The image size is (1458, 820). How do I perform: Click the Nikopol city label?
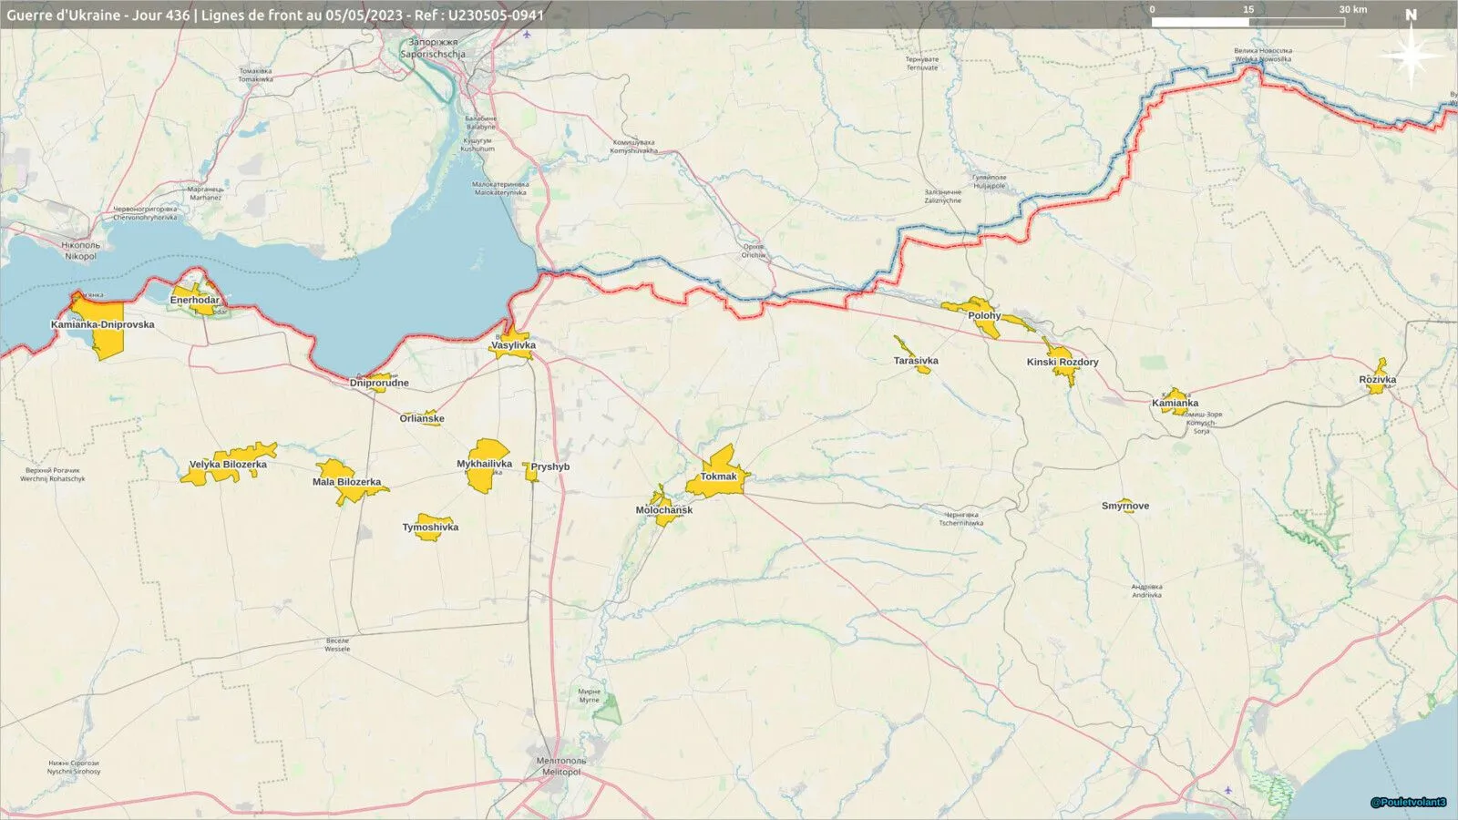80,251
